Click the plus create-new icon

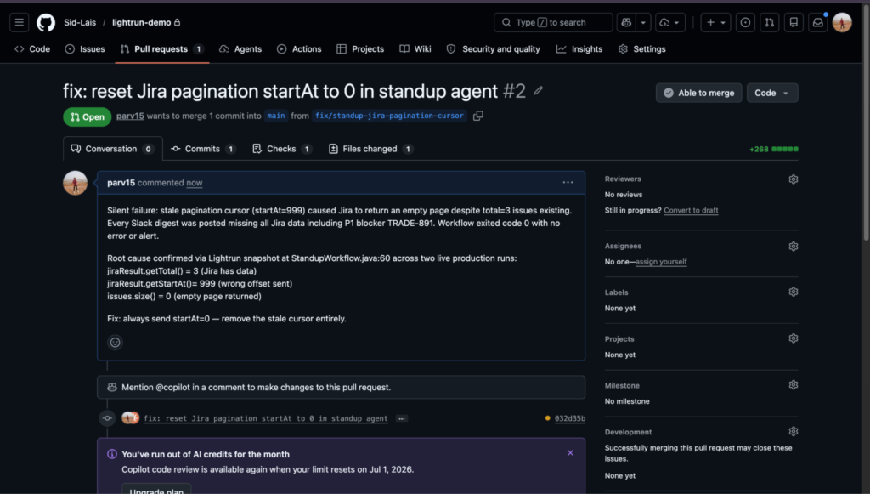click(x=711, y=22)
